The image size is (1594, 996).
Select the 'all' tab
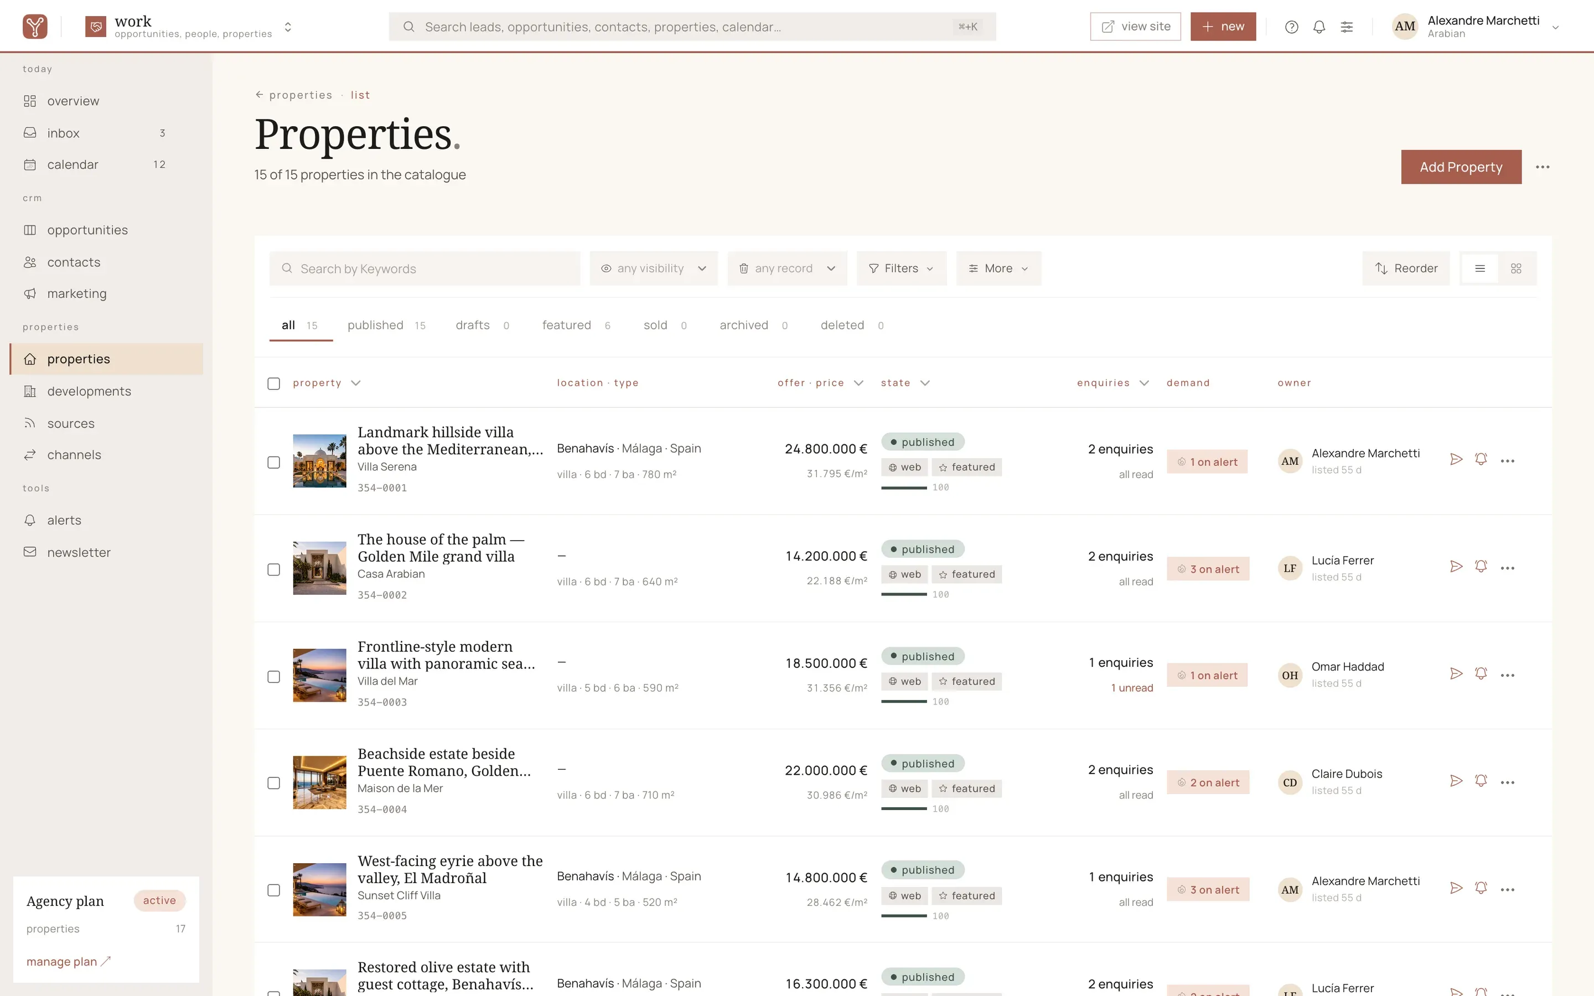(x=301, y=325)
